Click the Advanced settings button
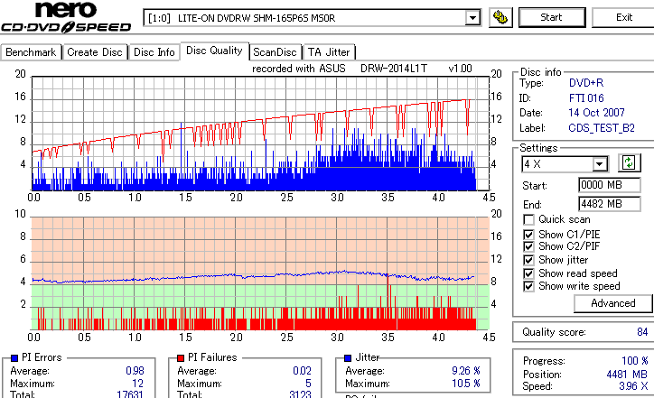This screenshot has width=654, height=398. point(612,303)
